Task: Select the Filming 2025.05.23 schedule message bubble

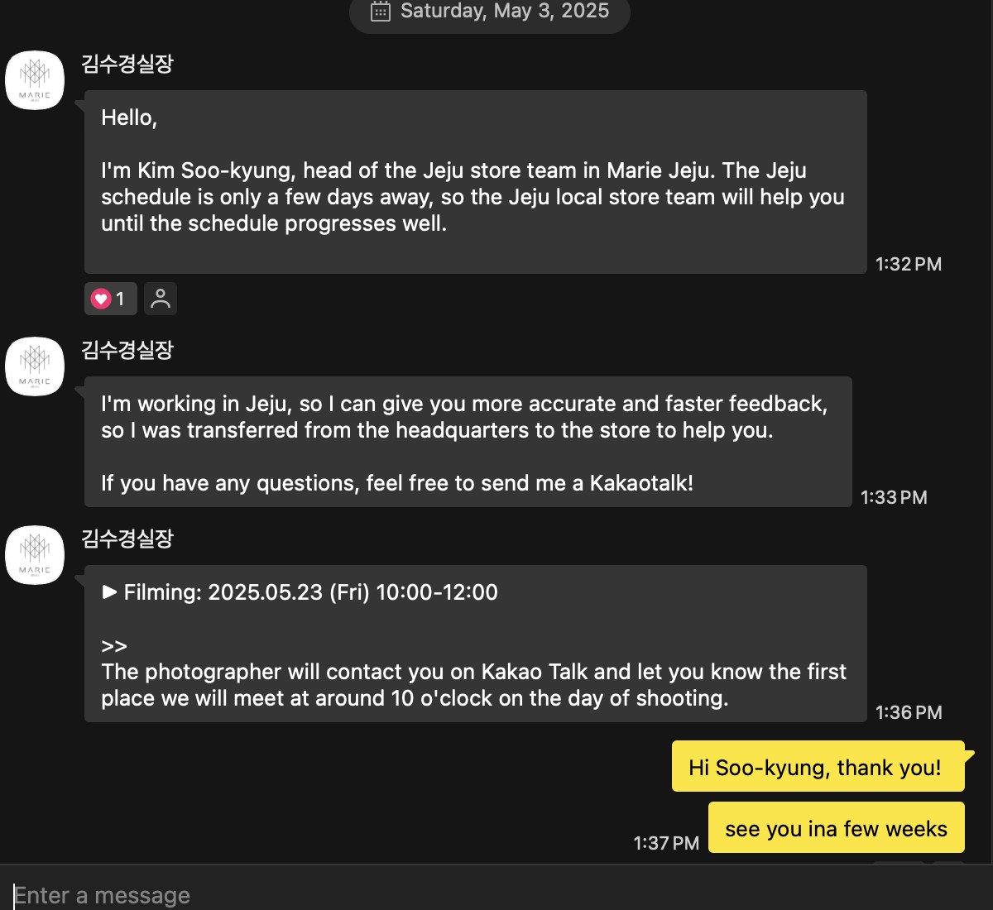Action: tap(475, 644)
